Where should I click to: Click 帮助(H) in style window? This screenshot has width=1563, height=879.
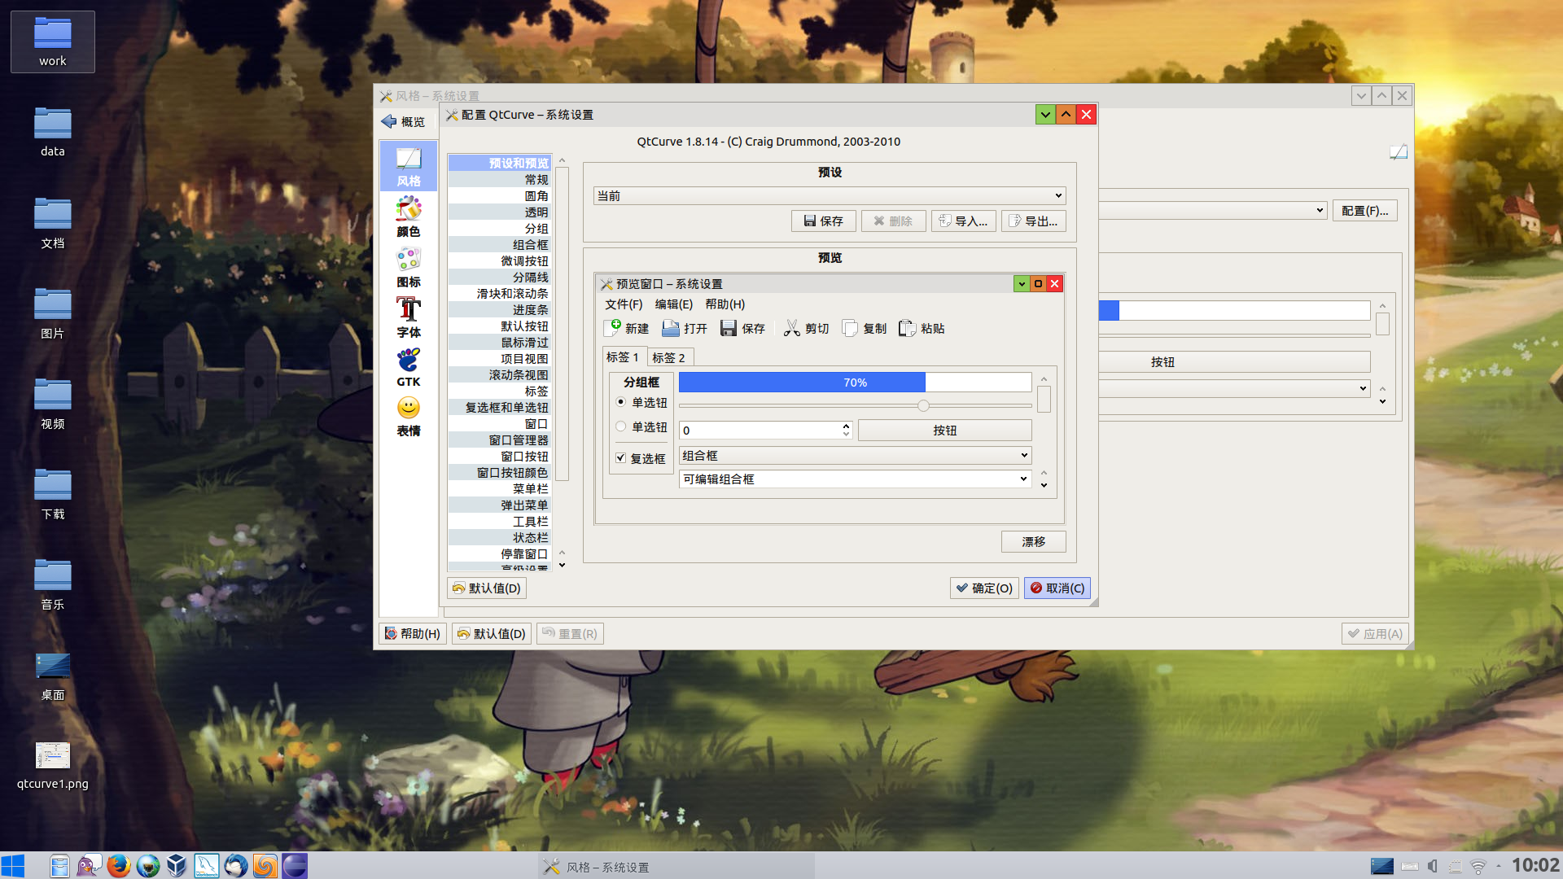pyautogui.click(x=413, y=633)
